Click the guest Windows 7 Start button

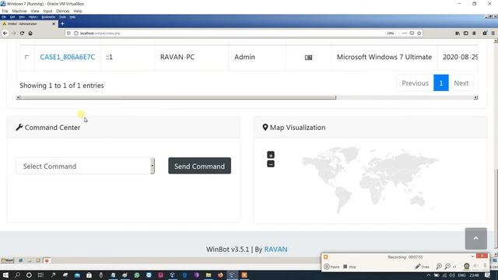tap(7, 261)
